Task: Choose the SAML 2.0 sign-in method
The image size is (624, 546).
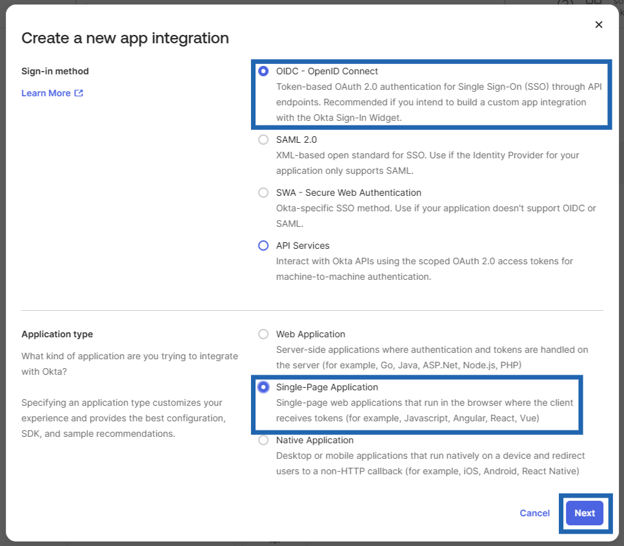Action: coord(263,140)
